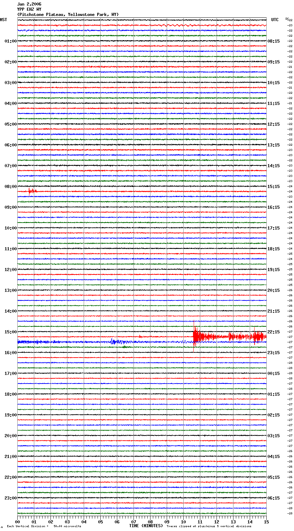Click the 03 minute axis tick label
Image resolution: width=294 pixels, height=531 pixels.
click(x=67, y=522)
